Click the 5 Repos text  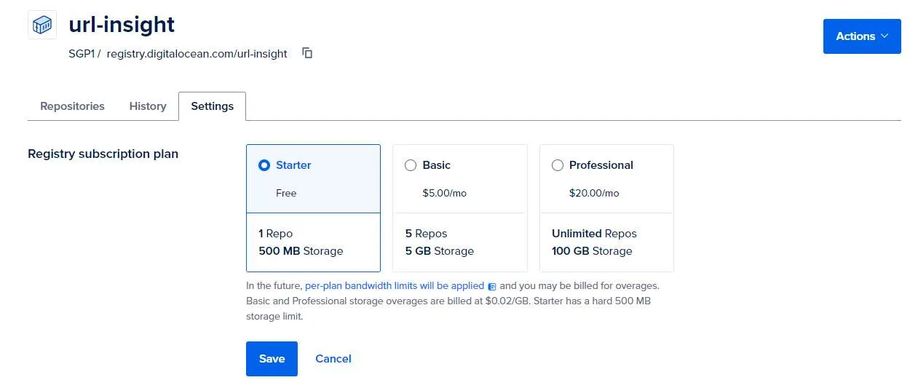point(427,234)
